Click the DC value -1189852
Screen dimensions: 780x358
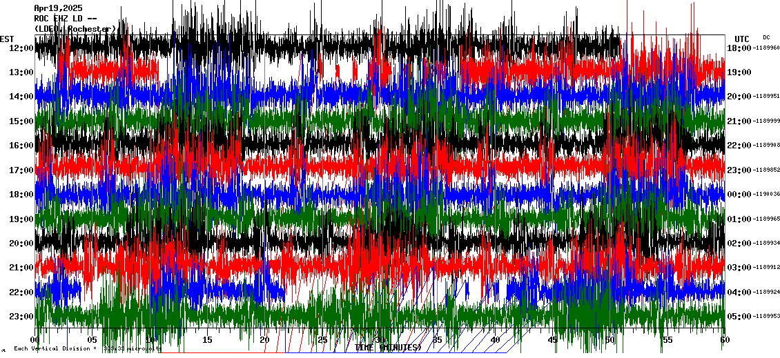766,170
